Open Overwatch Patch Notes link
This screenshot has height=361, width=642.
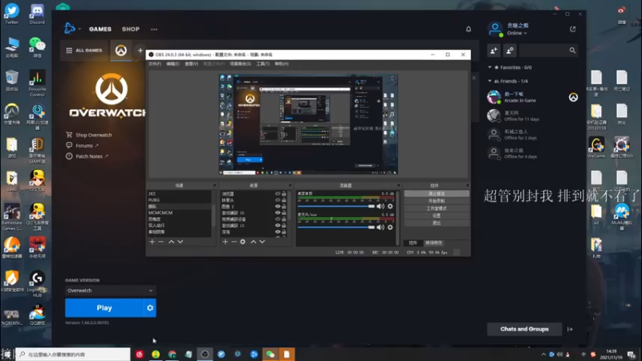point(87,156)
